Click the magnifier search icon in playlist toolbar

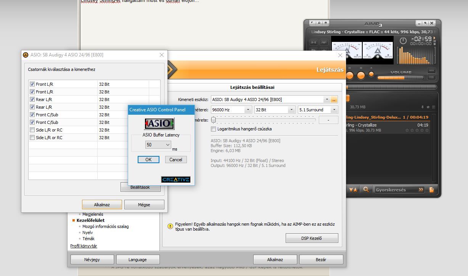coord(366,189)
